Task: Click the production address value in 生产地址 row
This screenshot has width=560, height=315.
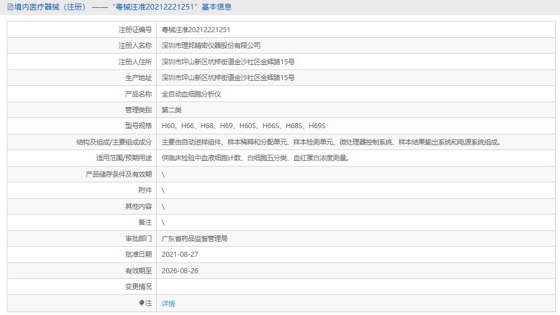Action: click(228, 78)
